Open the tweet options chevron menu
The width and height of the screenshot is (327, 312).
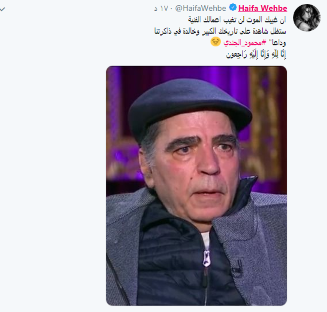(2, 9)
